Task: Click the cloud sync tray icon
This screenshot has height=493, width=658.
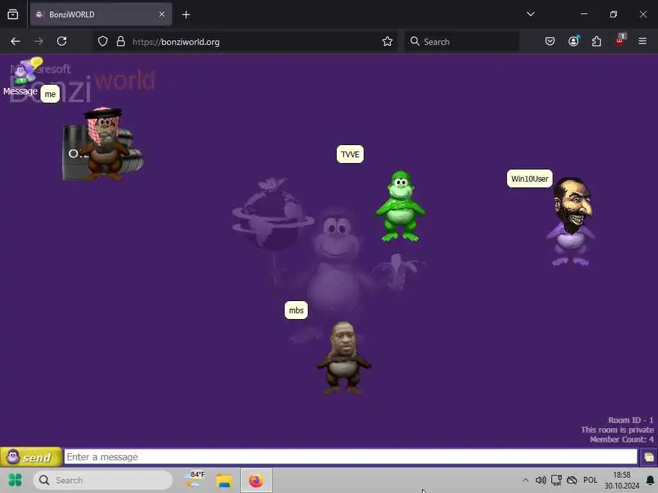Action: (572, 480)
